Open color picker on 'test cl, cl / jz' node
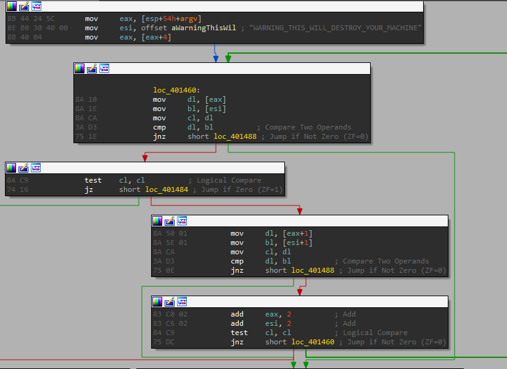 point(12,168)
